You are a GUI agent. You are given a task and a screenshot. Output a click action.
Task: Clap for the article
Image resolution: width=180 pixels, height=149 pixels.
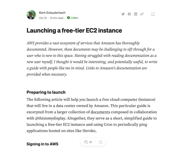point(86,142)
